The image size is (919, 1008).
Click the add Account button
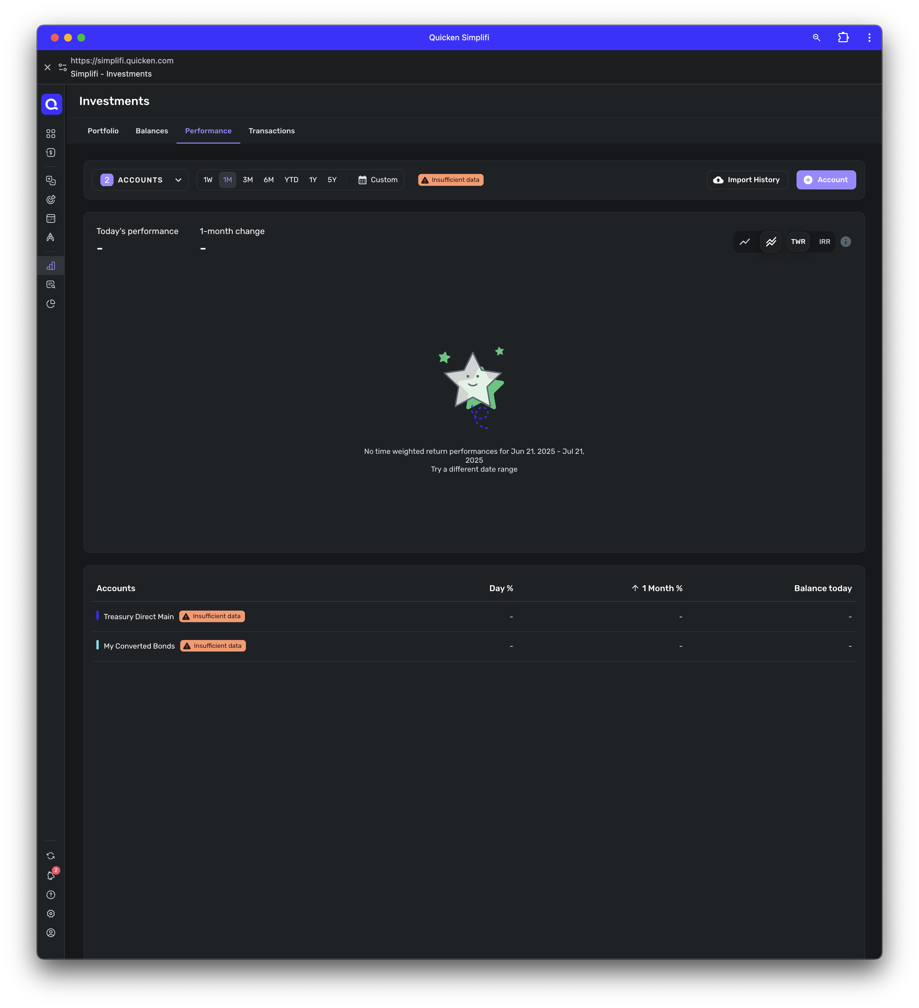826,180
